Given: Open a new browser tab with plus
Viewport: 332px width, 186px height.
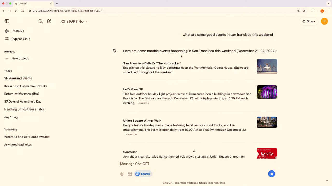Looking at the screenshot, I should [57, 4].
